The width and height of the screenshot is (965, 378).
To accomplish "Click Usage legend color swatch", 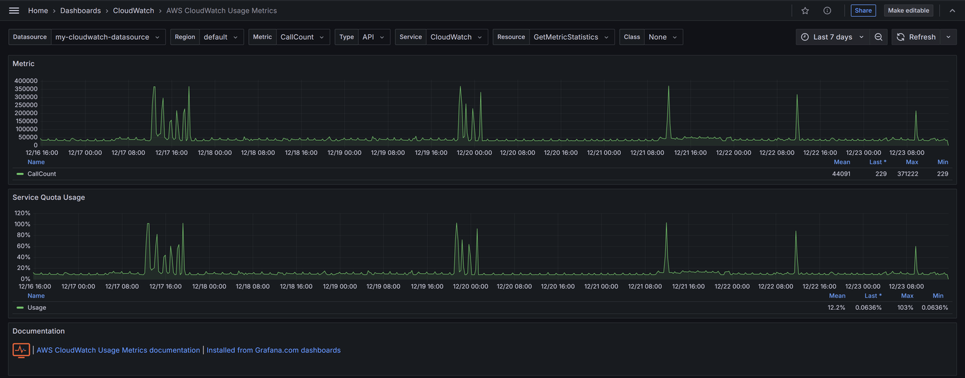I will click(x=21, y=308).
